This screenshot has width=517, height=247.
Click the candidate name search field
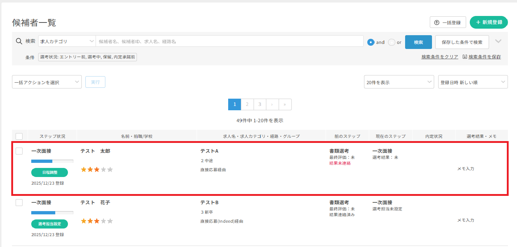[x=230, y=41]
